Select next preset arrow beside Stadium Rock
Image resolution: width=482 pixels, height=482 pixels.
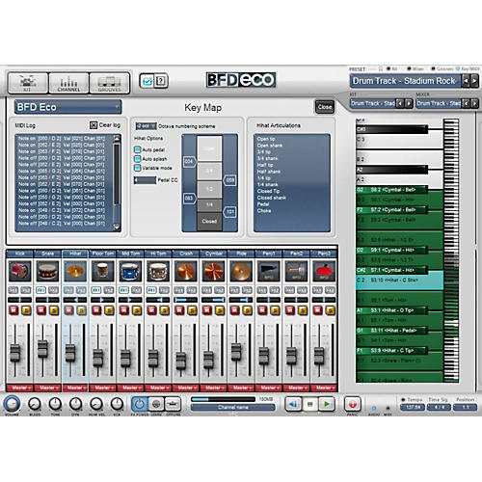pos(474,81)
